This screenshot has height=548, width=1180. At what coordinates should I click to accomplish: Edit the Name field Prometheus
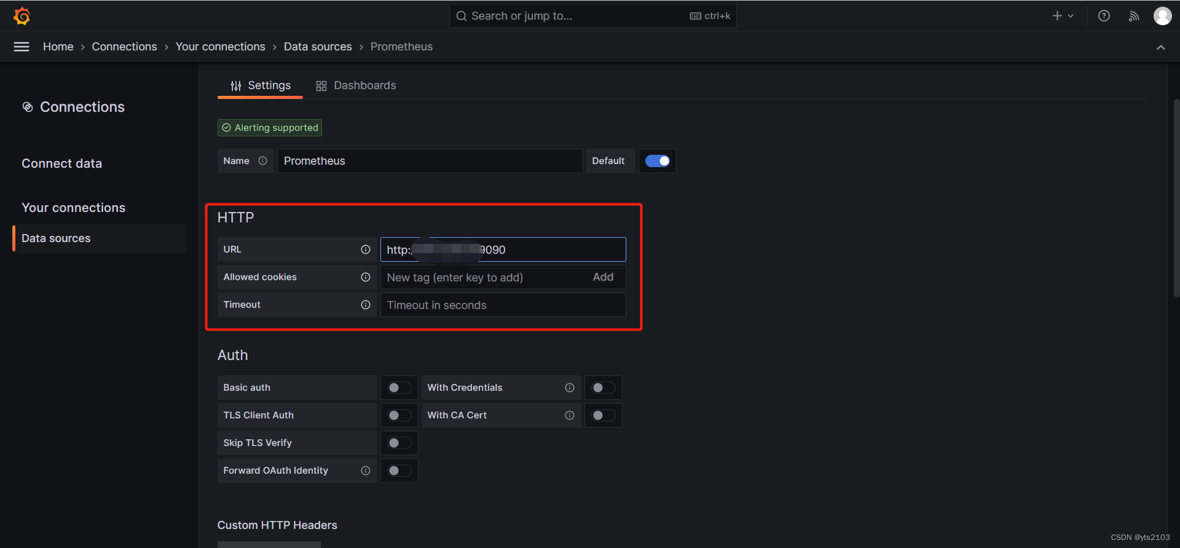[x=430, y=161]
